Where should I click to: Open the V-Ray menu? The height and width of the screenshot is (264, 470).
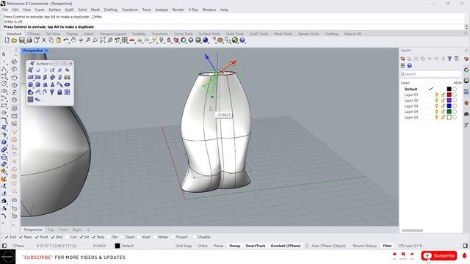(193, 10)
